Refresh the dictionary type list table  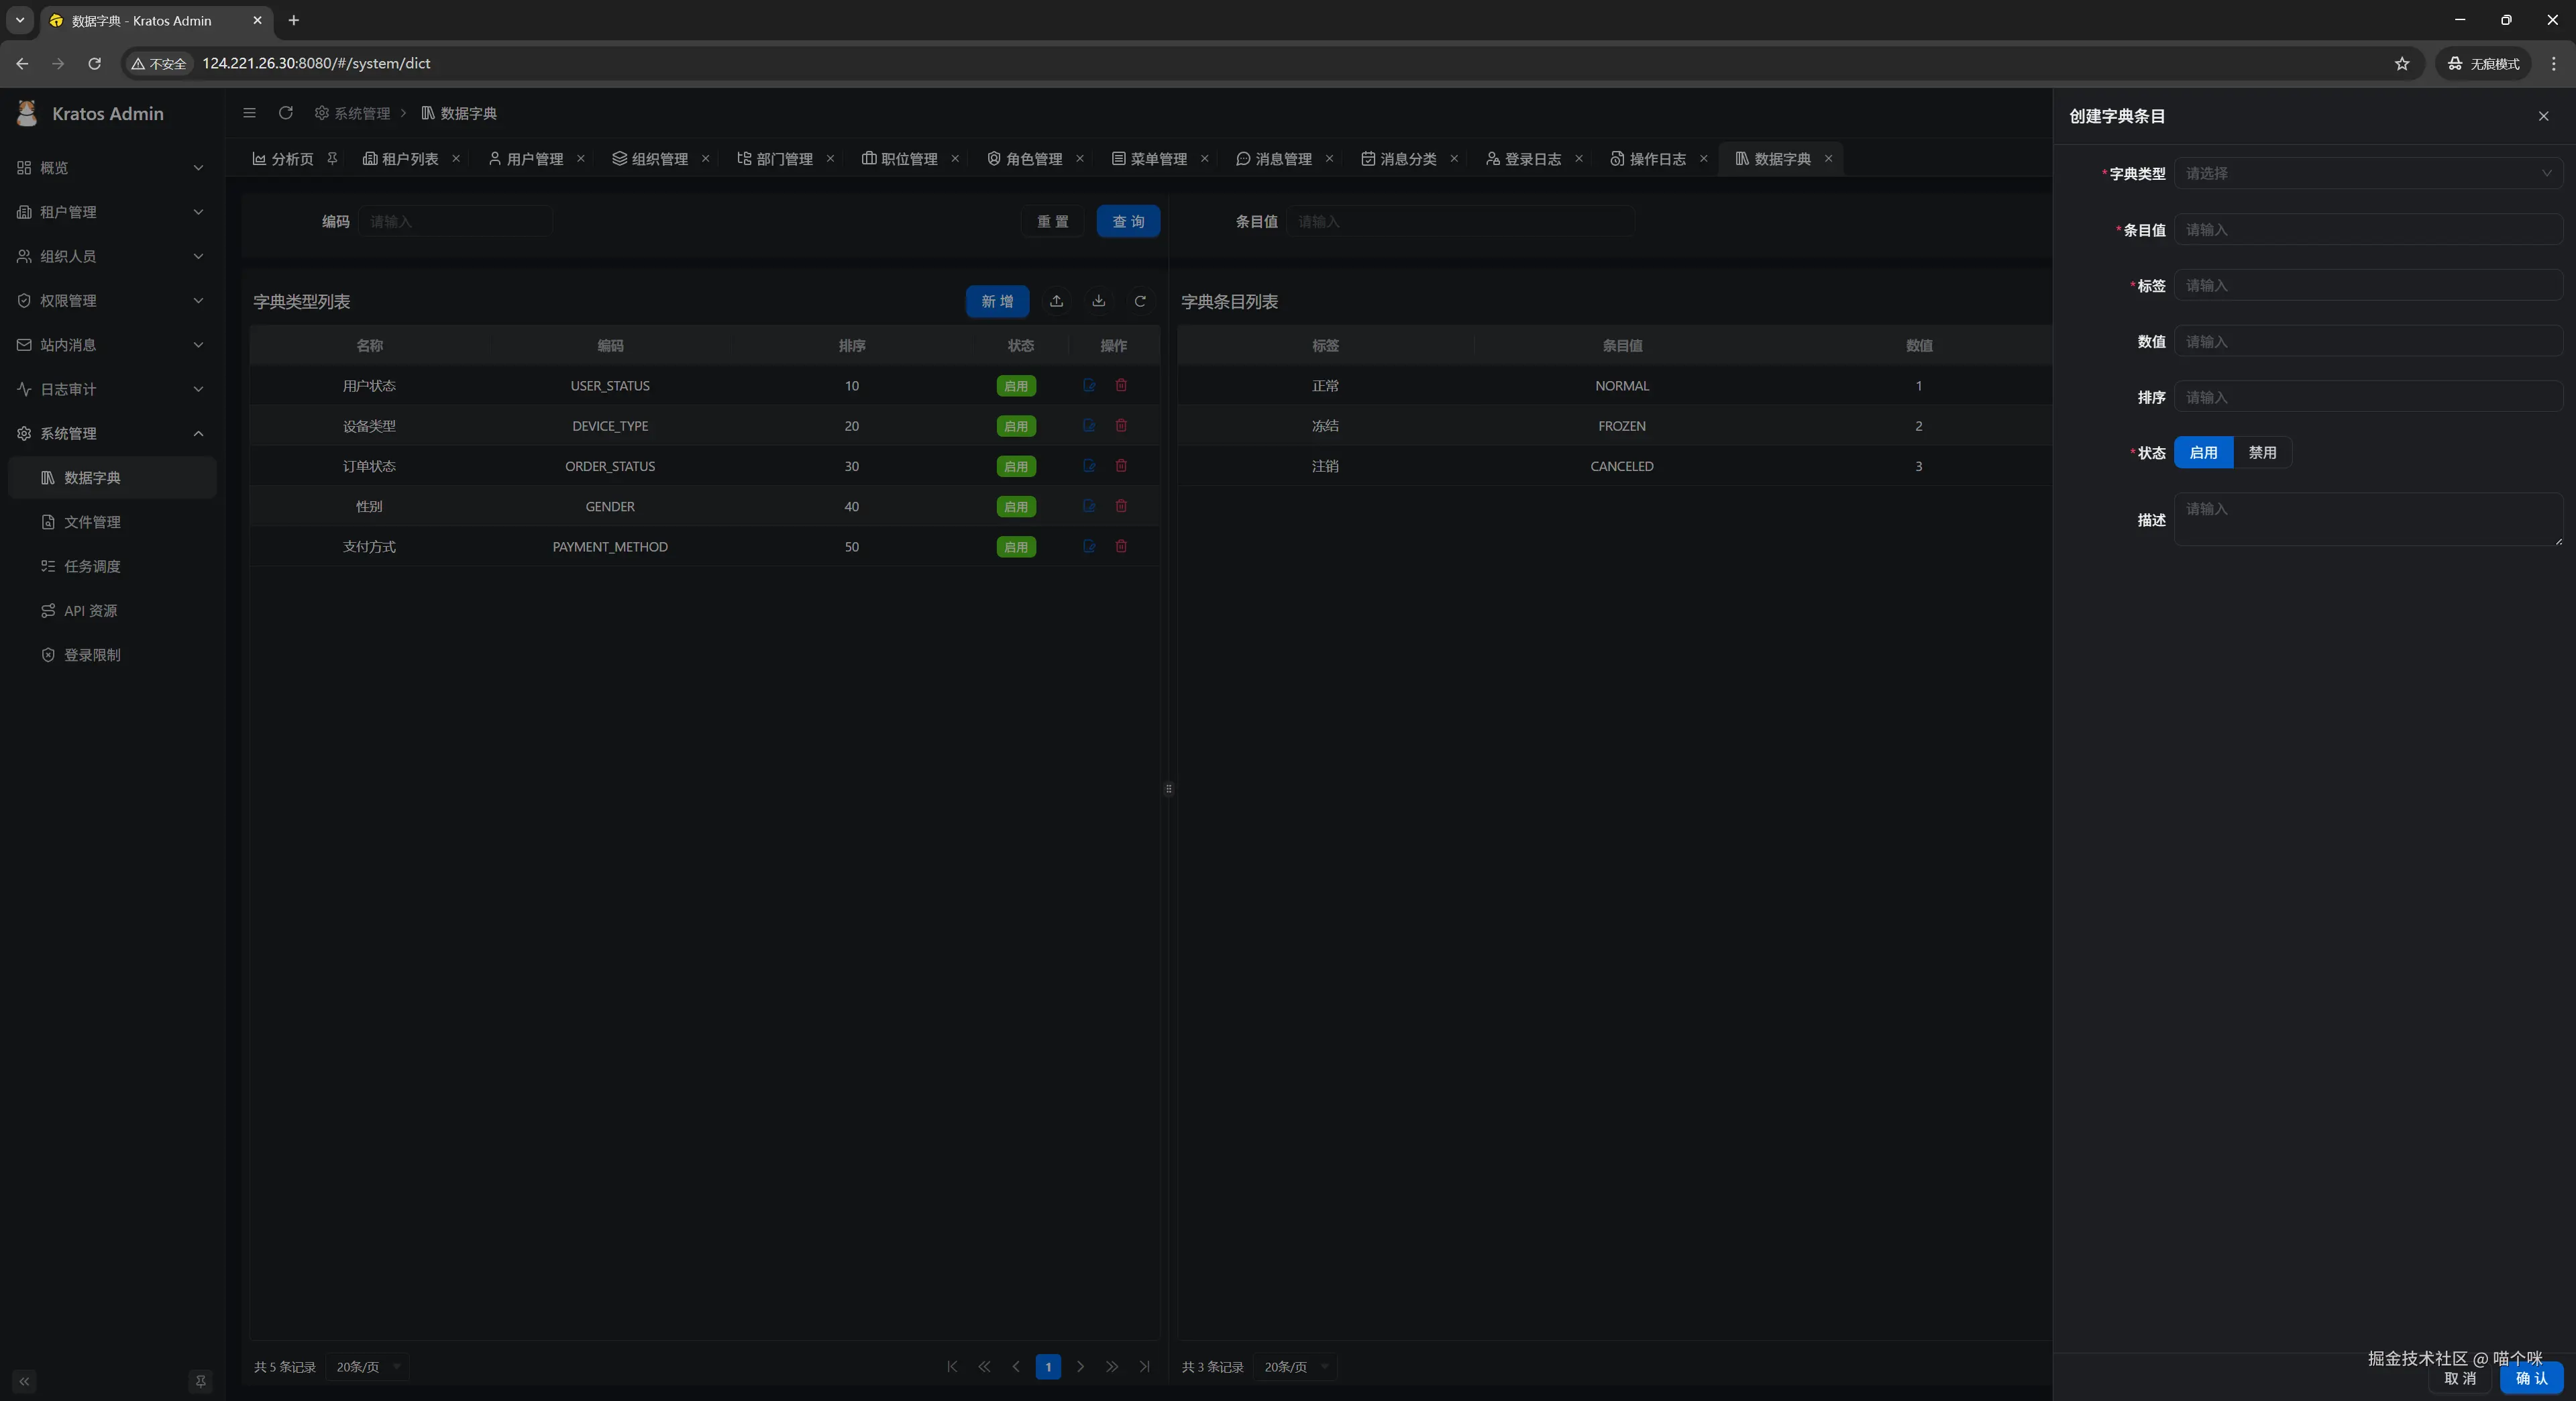(x=1140, y=301)
